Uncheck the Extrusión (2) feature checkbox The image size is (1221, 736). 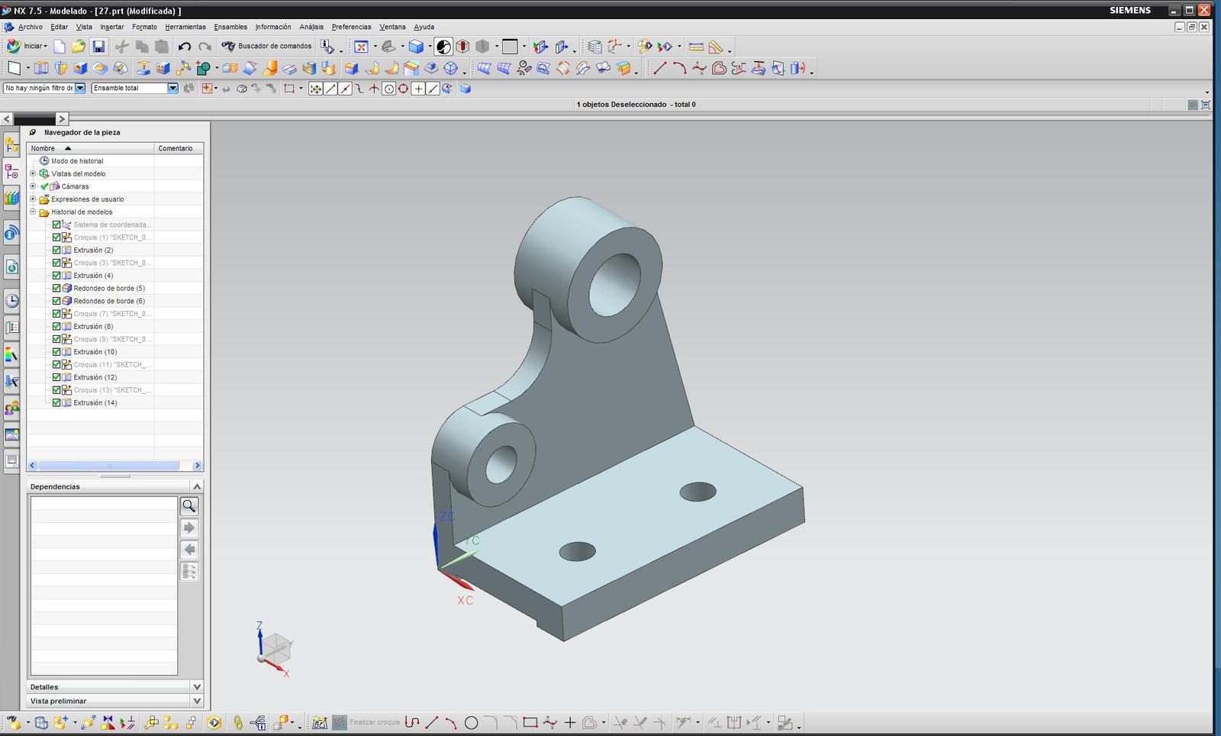56,250
